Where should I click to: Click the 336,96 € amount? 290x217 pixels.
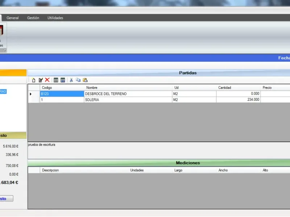click(x=12, y=155)
